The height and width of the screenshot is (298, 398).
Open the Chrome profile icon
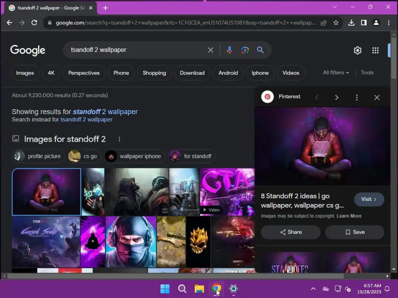tap(376, 23)
